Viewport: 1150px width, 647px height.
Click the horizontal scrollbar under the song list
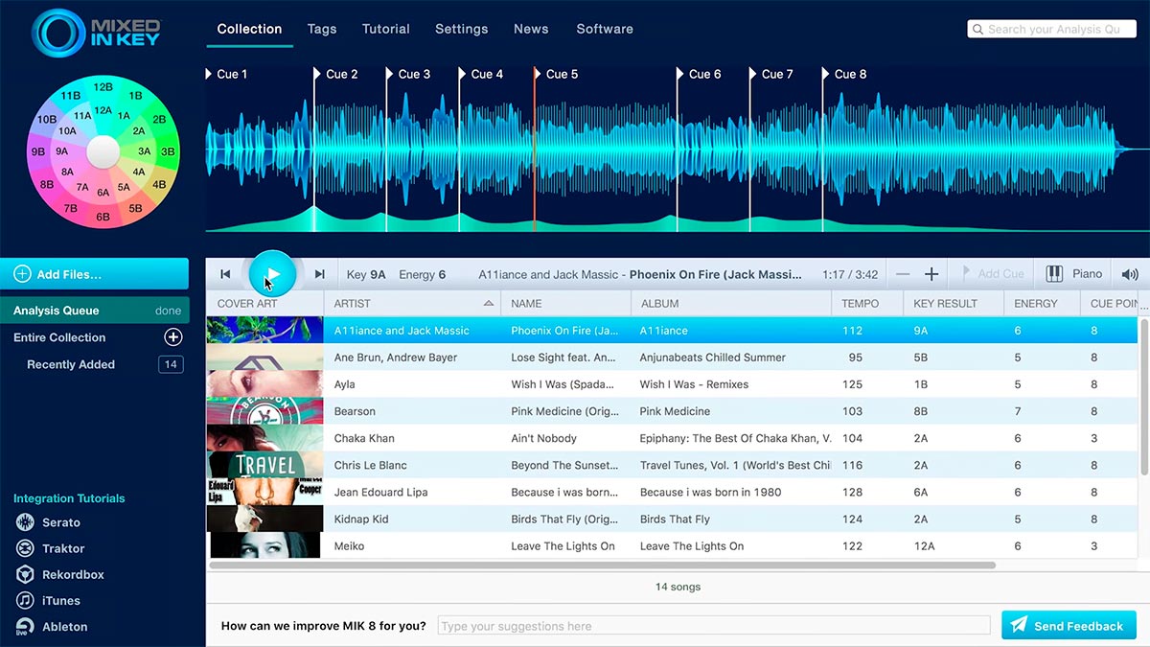click(602, 566)
